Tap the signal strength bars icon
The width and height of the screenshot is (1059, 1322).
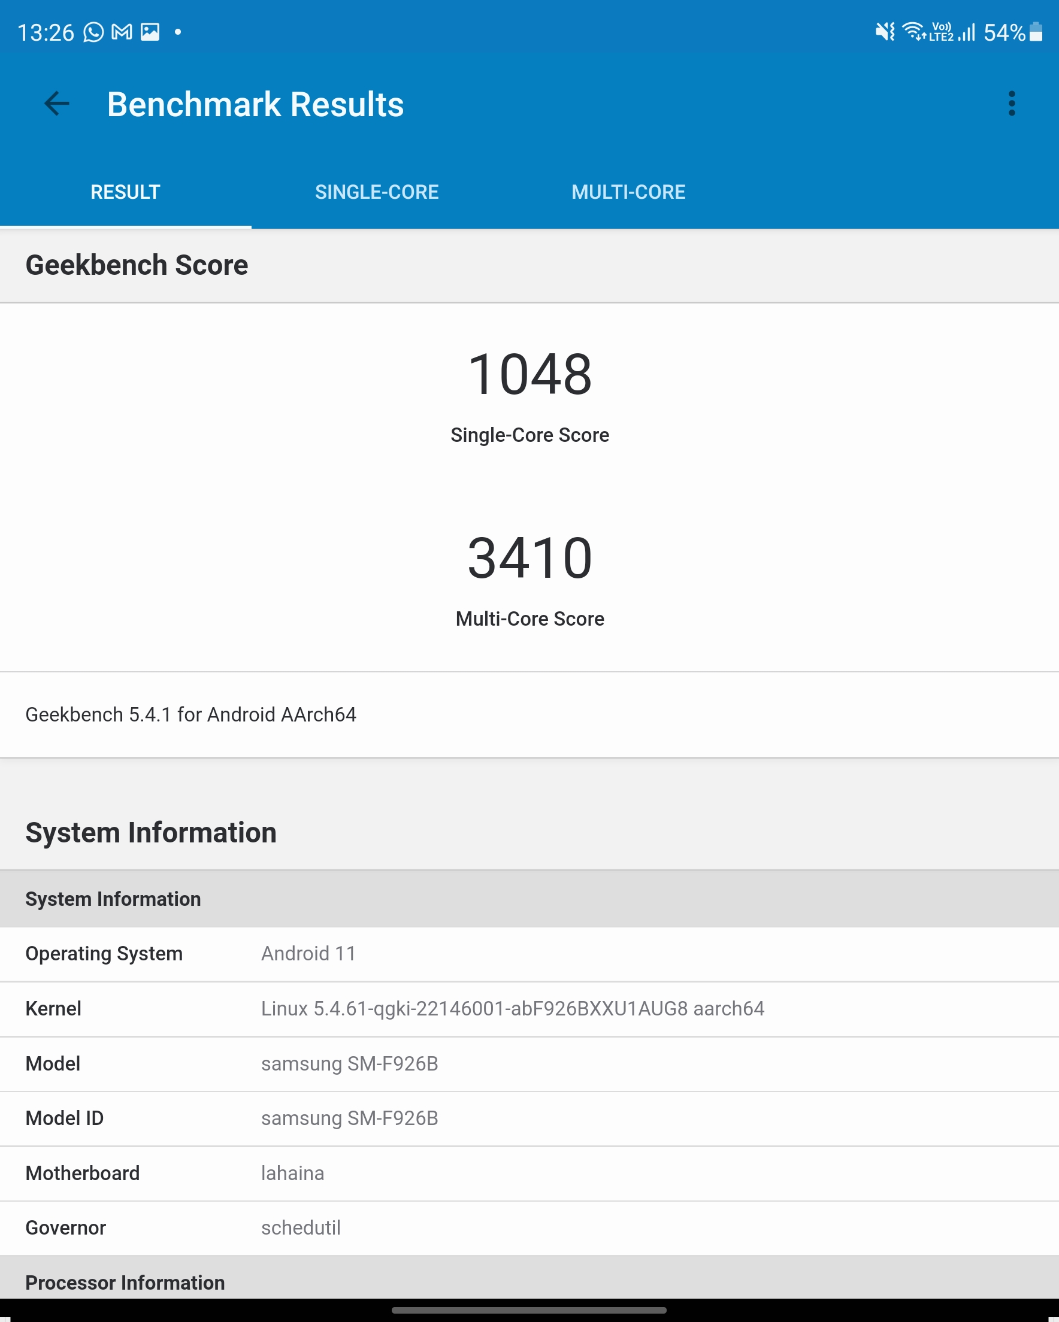[966, 32]
